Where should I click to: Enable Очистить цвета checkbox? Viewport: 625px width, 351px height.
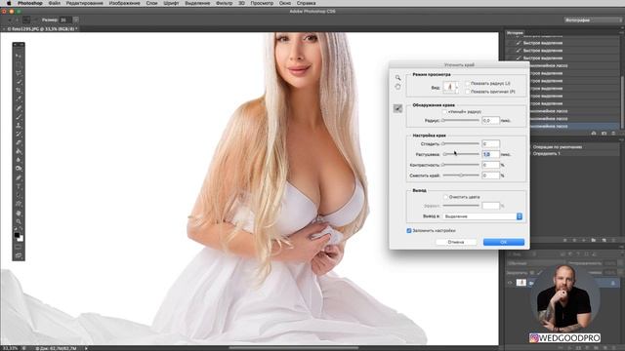coord(445,197)
